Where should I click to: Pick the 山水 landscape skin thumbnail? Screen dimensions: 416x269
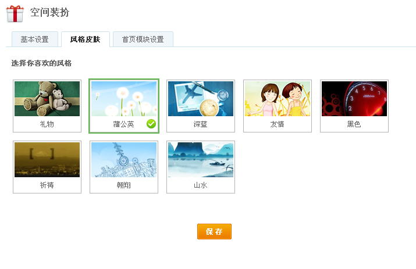pyautogui.click(x=201, y=160)
